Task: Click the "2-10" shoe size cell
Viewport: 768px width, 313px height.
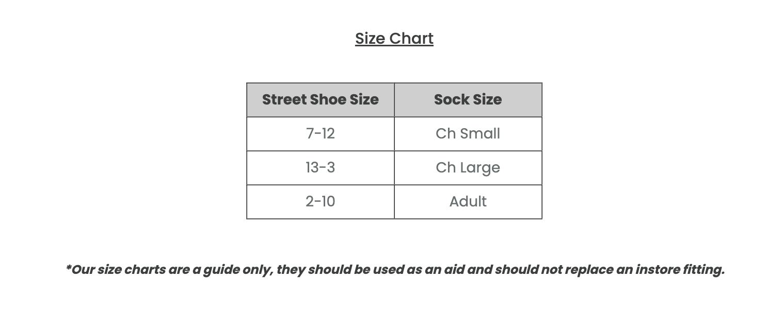Action: click(320, 202)
